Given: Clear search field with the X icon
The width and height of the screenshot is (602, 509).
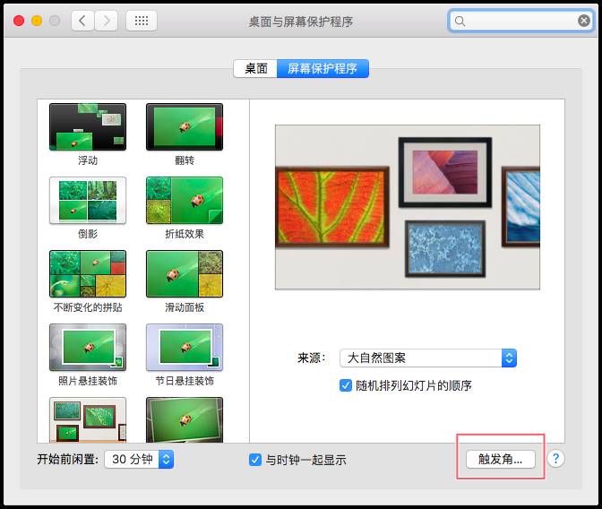Looking at the screenshot, I should click(x=583, y=21).
